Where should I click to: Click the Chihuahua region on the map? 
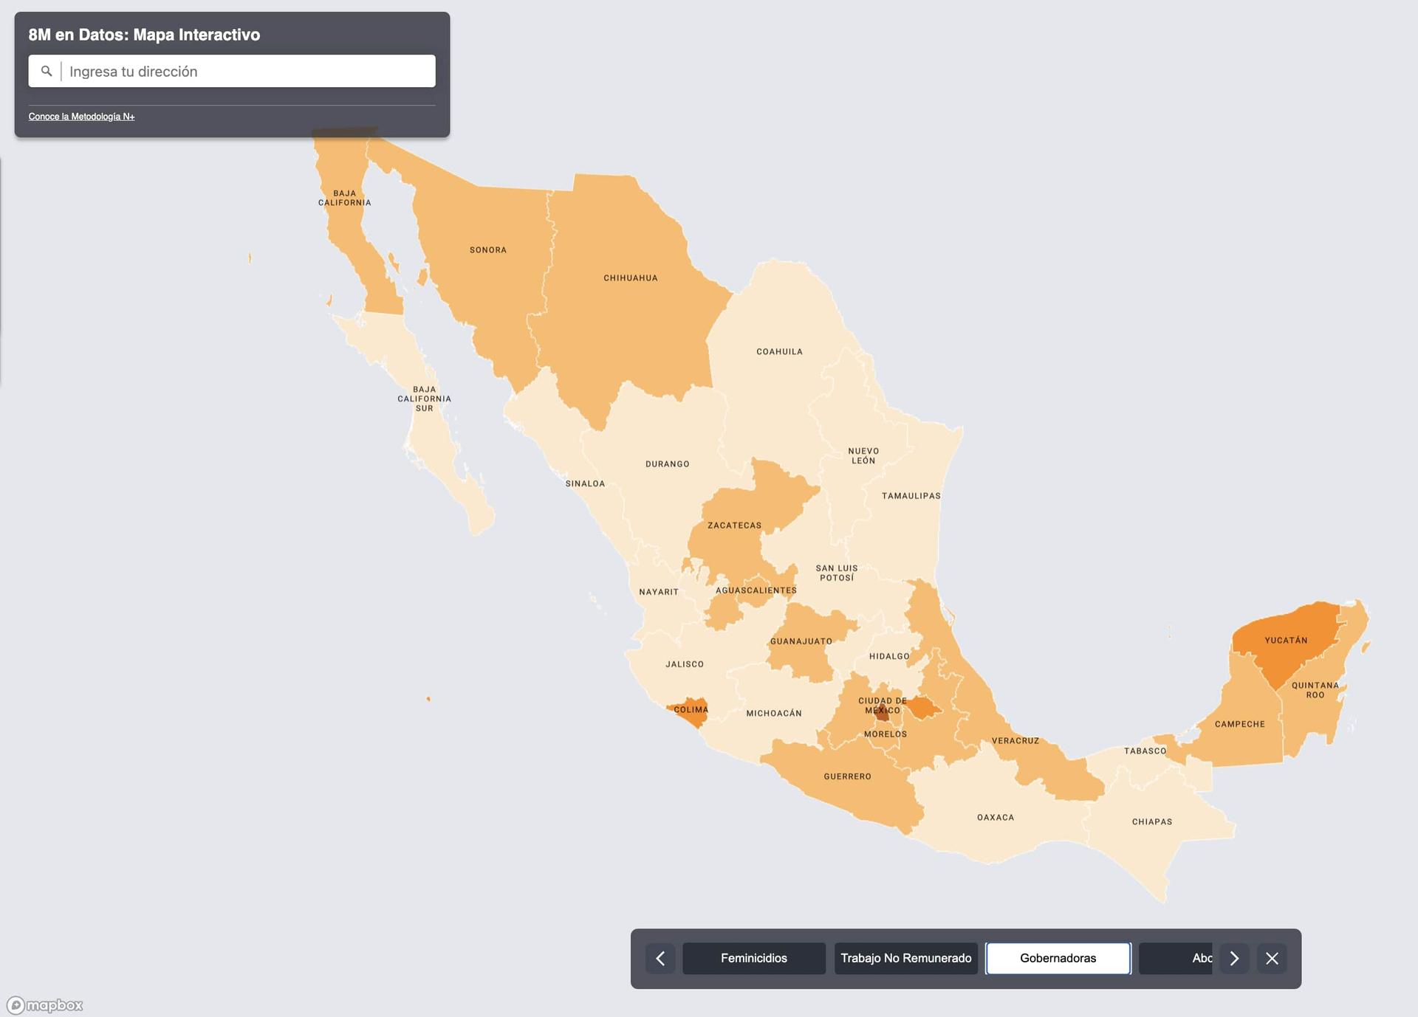click(631, 278)
